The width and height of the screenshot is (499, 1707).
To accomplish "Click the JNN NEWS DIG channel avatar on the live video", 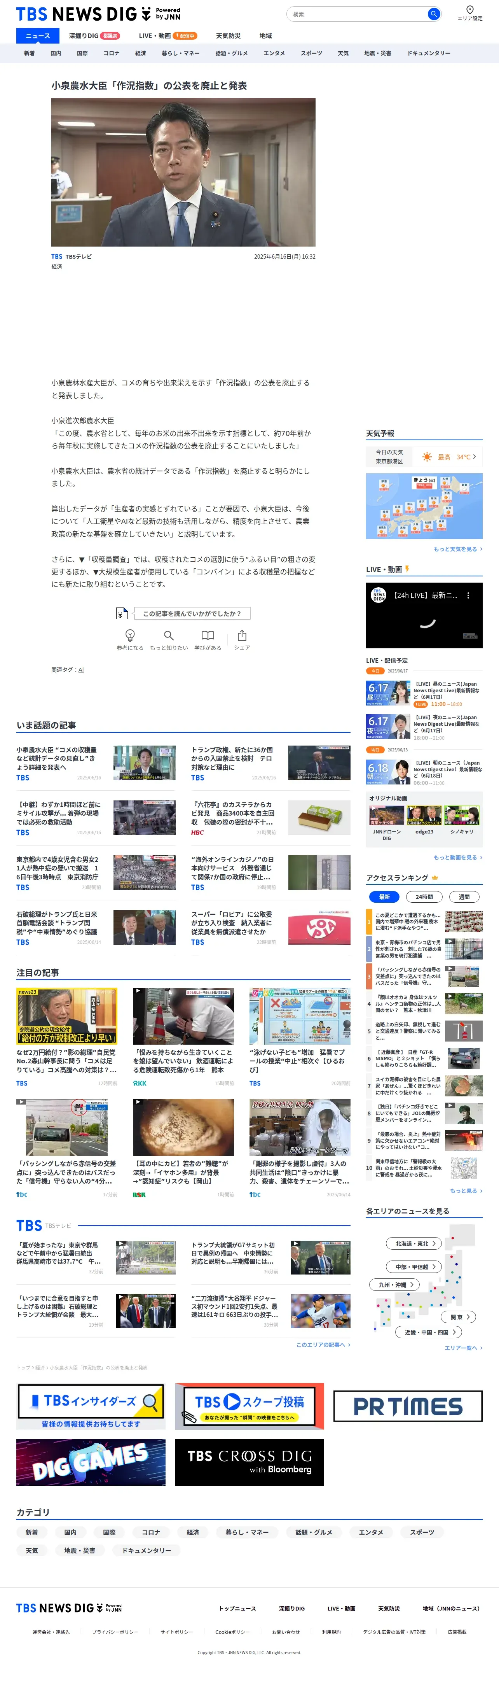I will click(378, 595).
